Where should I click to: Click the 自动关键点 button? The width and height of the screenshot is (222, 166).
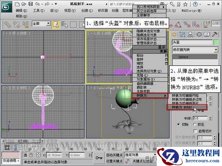click(114, 155)
